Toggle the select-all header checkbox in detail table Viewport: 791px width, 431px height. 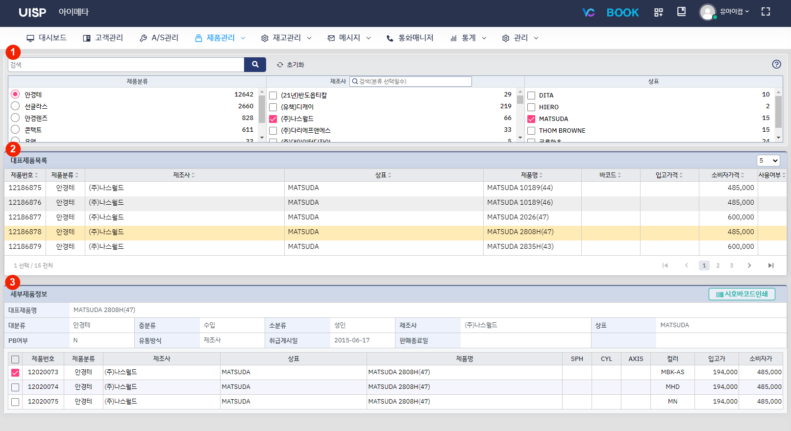(15, 359)
